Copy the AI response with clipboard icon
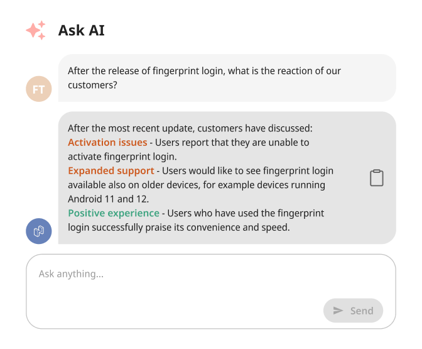Image resolution: width=422 pixels, height=349 pixels. (x=376, y=178)
